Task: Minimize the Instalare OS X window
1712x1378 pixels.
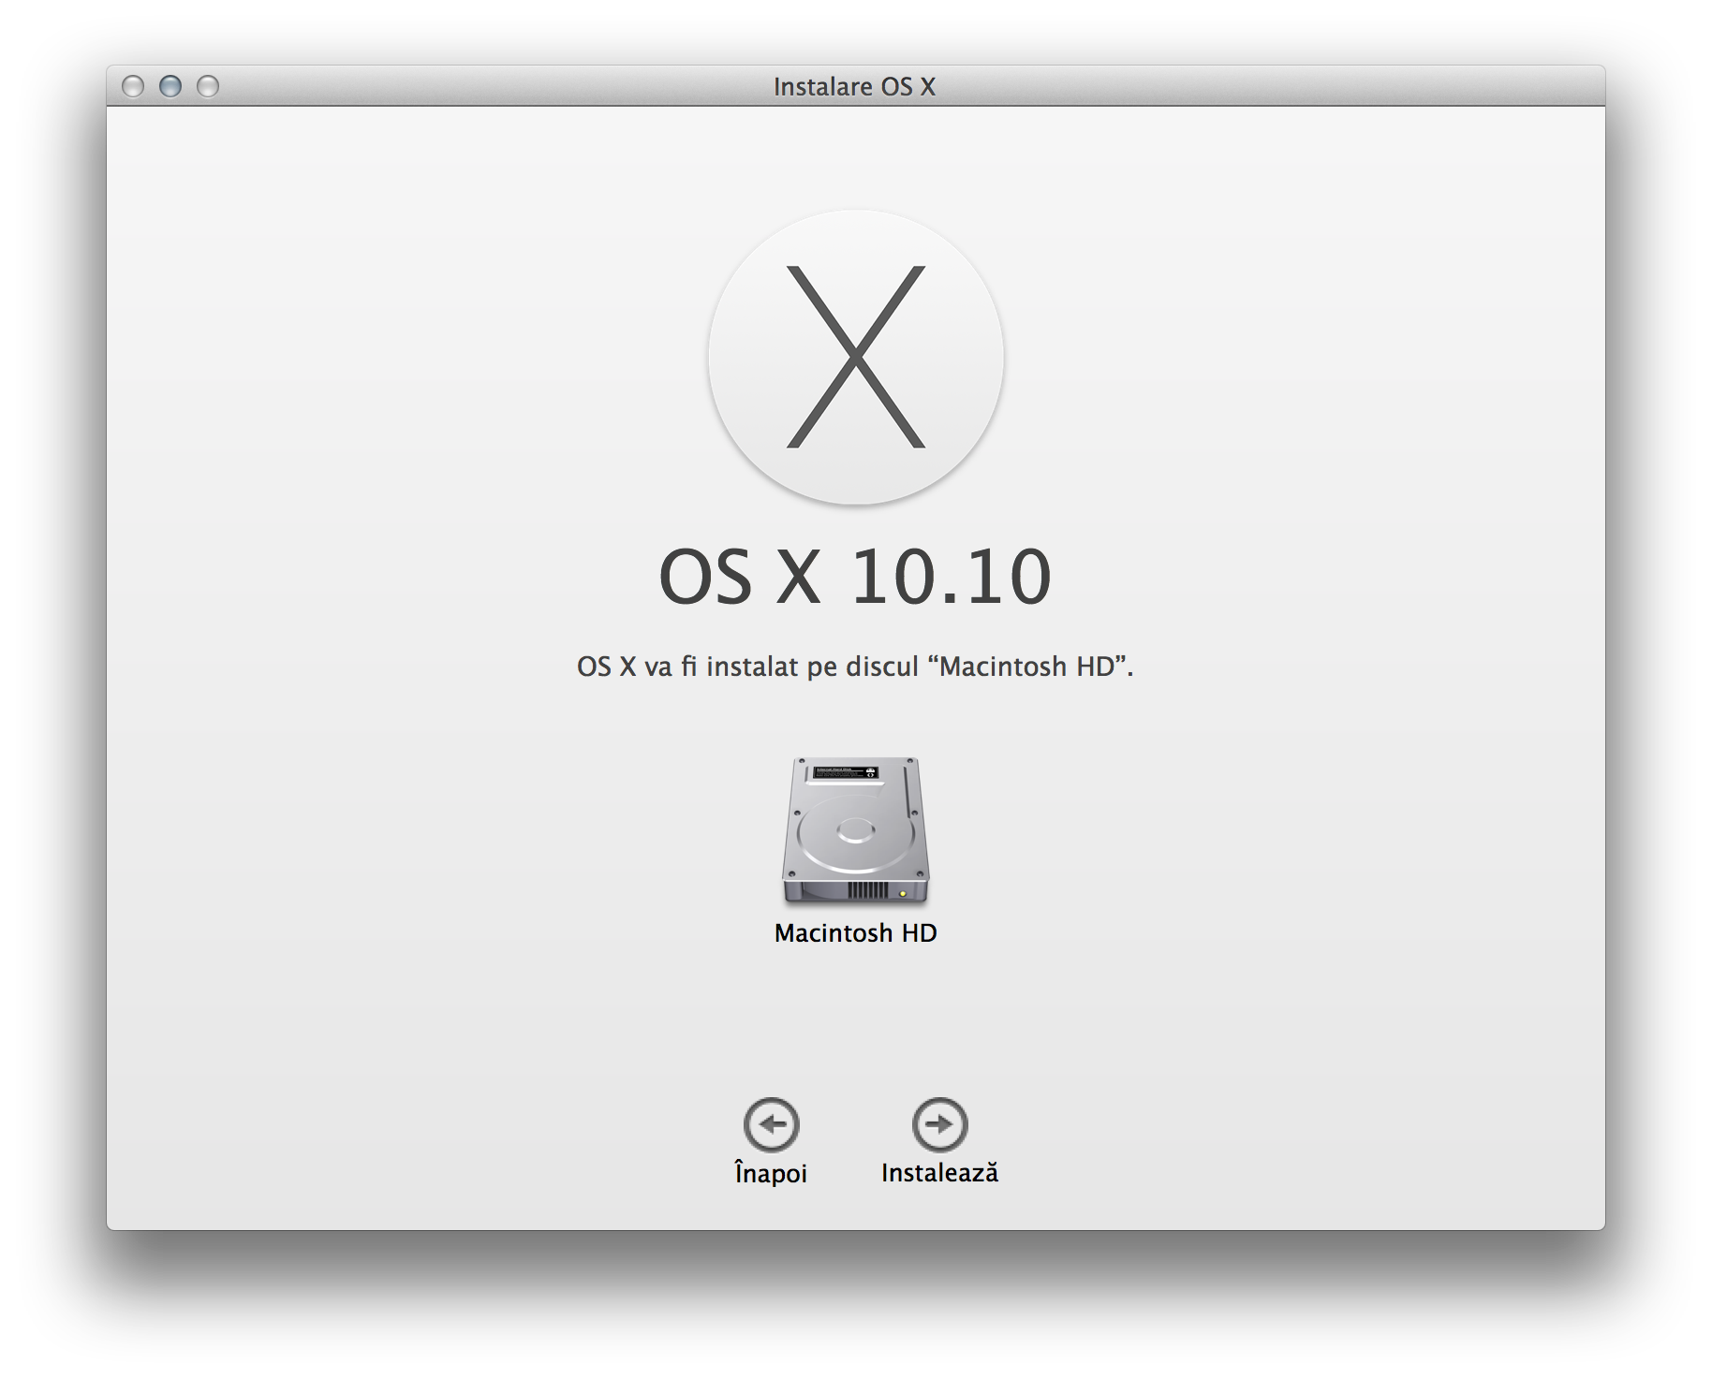Action: click(170, 86)
